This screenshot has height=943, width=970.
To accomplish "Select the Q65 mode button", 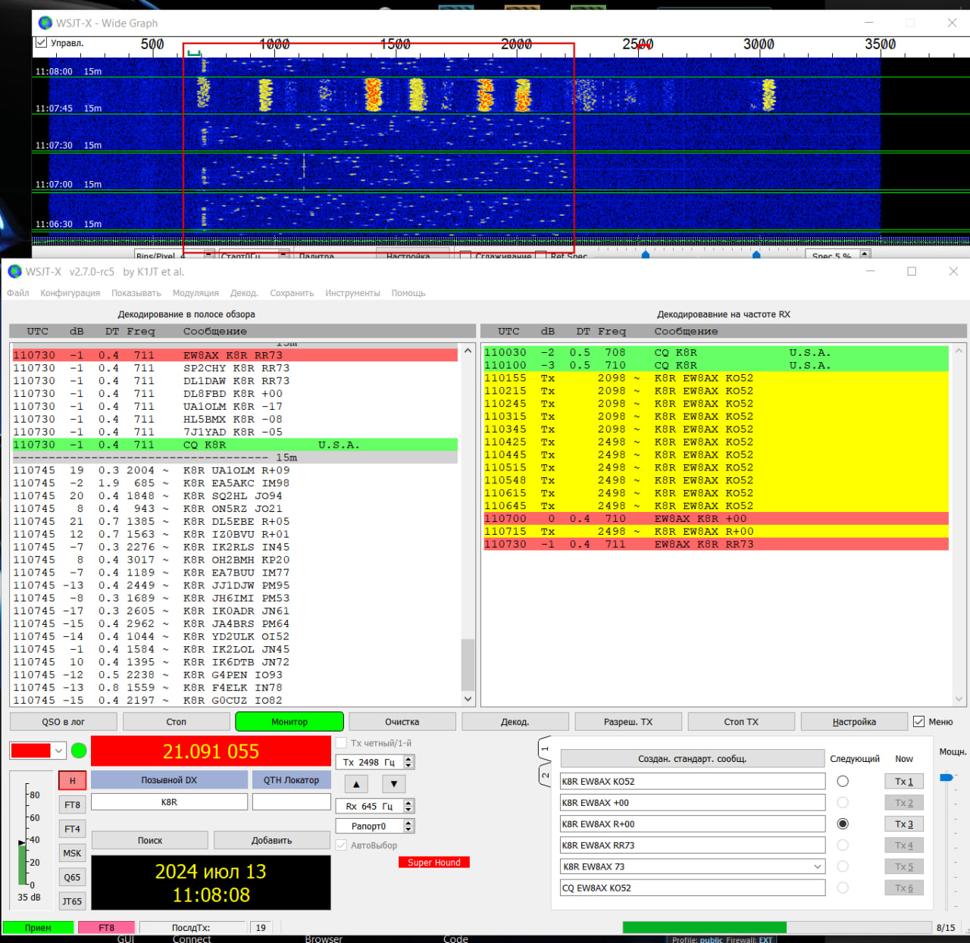I will coord(72,877).
